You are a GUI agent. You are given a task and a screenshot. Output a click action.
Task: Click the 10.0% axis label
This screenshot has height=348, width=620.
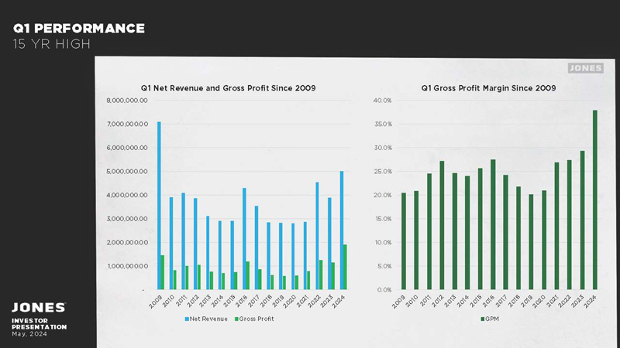[x=383, y=243]
